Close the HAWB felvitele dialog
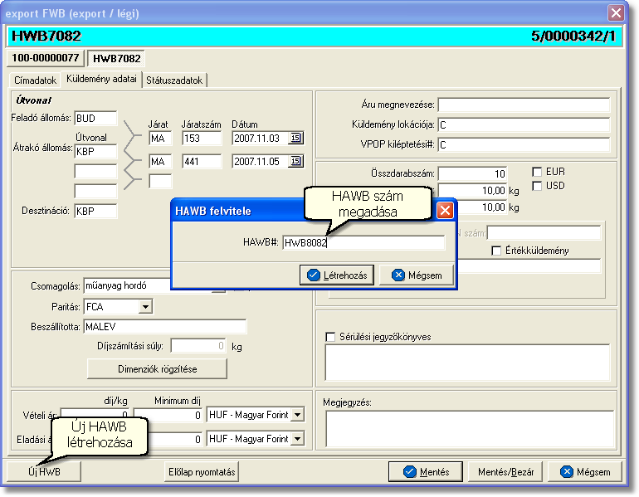 coord(445,211)
